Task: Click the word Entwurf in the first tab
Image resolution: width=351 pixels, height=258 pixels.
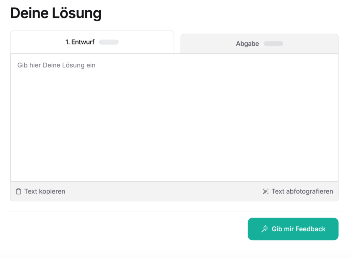Action: tap(83, 42)
